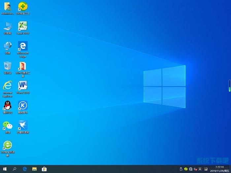Click the taskbar search magnifier
Screen dimensions: 231x173
tap(15, 169)
